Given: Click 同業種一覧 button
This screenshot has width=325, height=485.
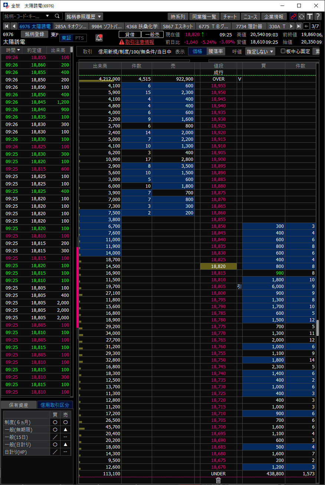Looking at the screenshot, I should click(x=204, y=16).
